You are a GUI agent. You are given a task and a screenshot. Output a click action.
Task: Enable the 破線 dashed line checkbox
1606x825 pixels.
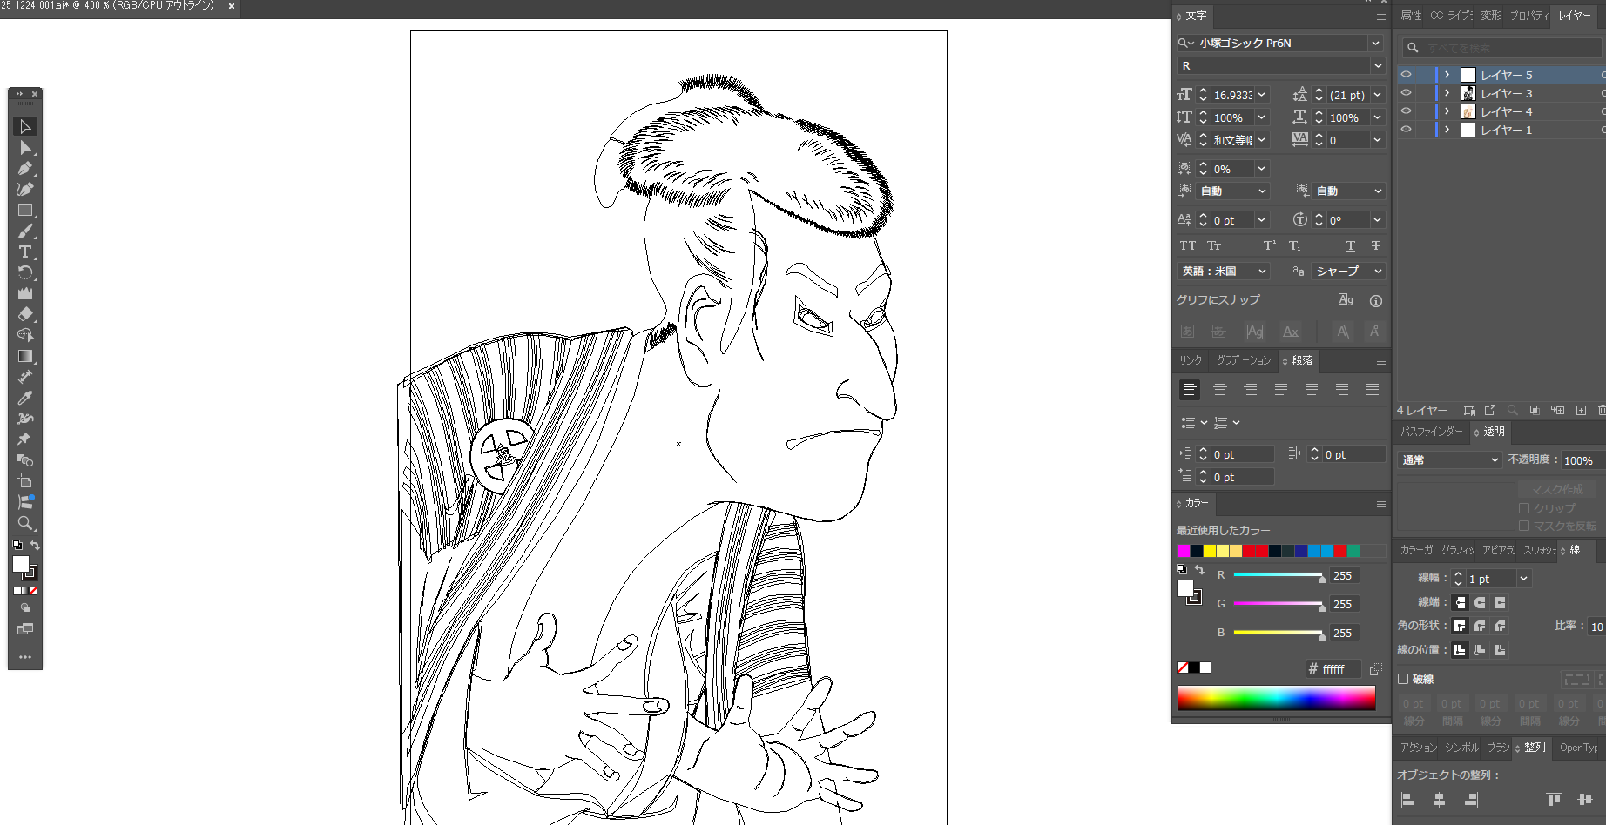point(1403,679)
